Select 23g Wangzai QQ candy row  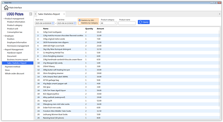127,63
